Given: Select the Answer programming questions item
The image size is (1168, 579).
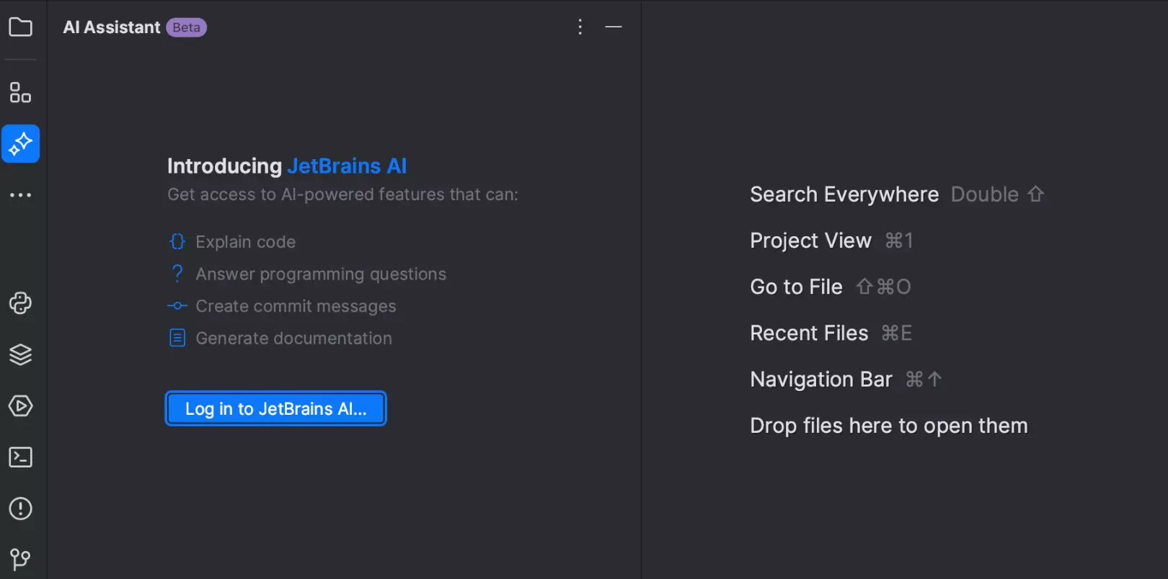Looking at the screenshot, I should (320, 274).
